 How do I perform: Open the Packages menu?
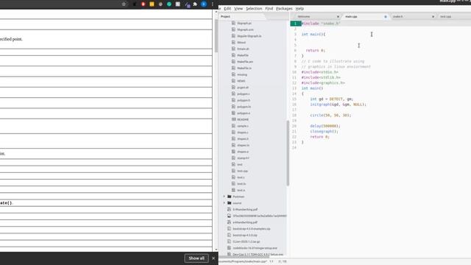[x=284, y=9]
